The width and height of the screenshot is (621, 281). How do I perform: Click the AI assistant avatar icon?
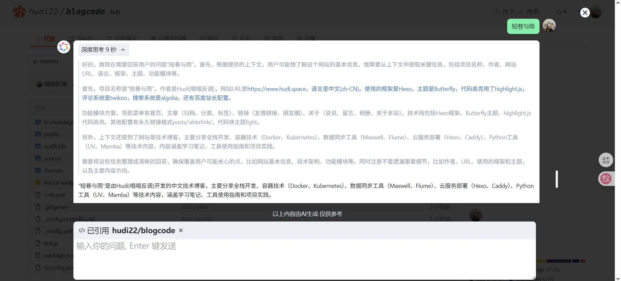[x=64, y=47]
